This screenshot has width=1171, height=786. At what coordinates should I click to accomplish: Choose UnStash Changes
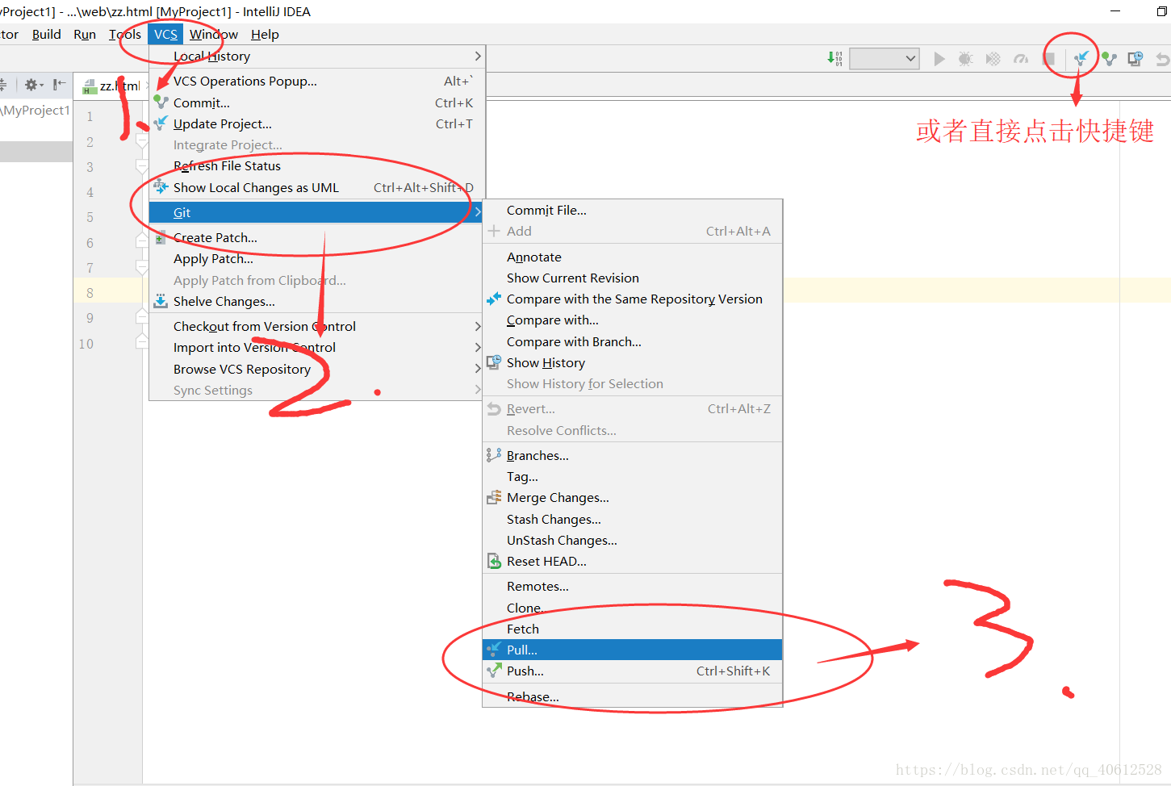(x=633, y=540)
